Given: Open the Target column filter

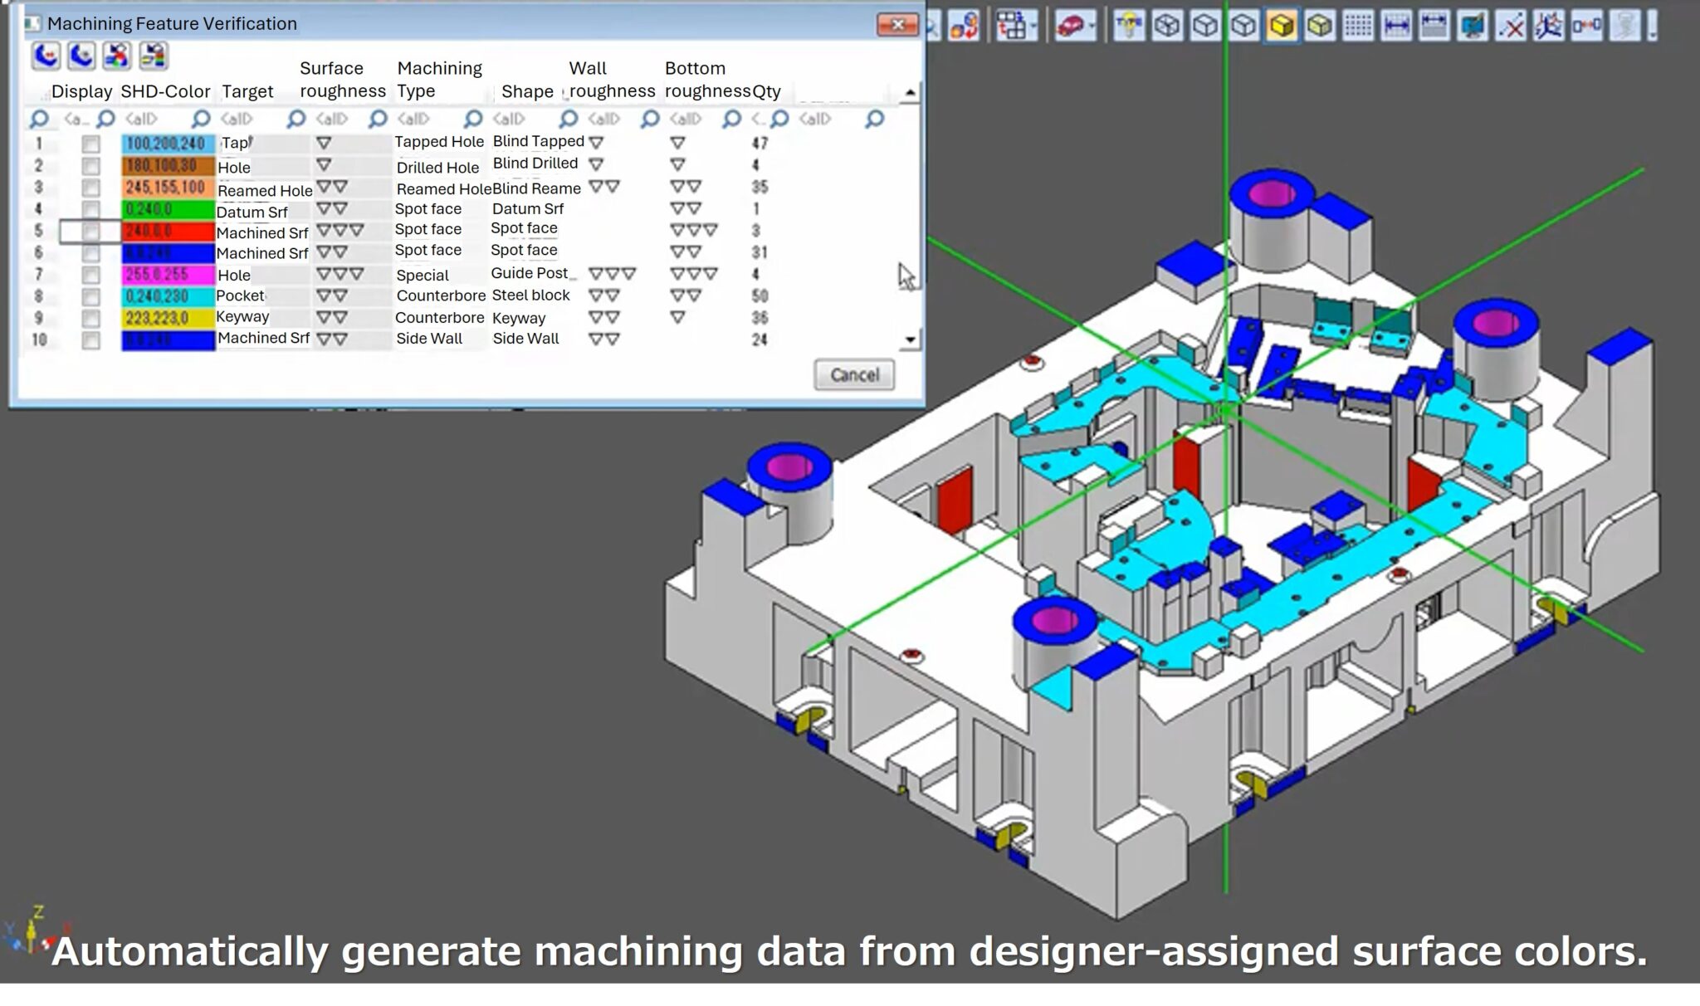Looking at the screenshot, I should 296,119.
